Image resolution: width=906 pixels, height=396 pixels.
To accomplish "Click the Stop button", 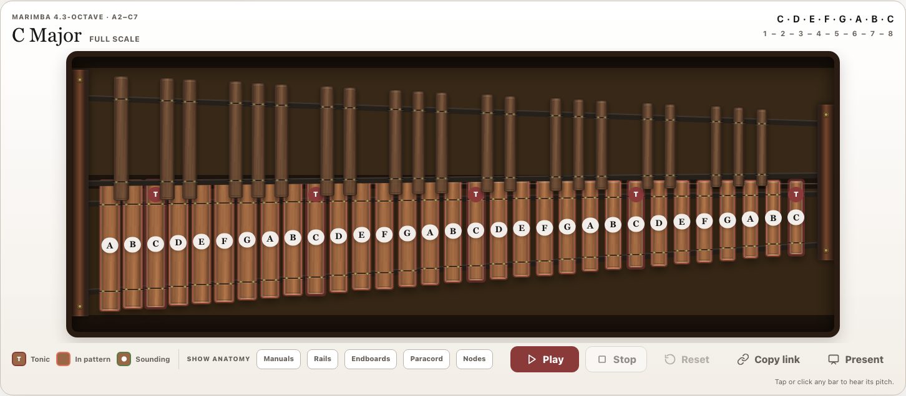I will [x=616, y=359].
